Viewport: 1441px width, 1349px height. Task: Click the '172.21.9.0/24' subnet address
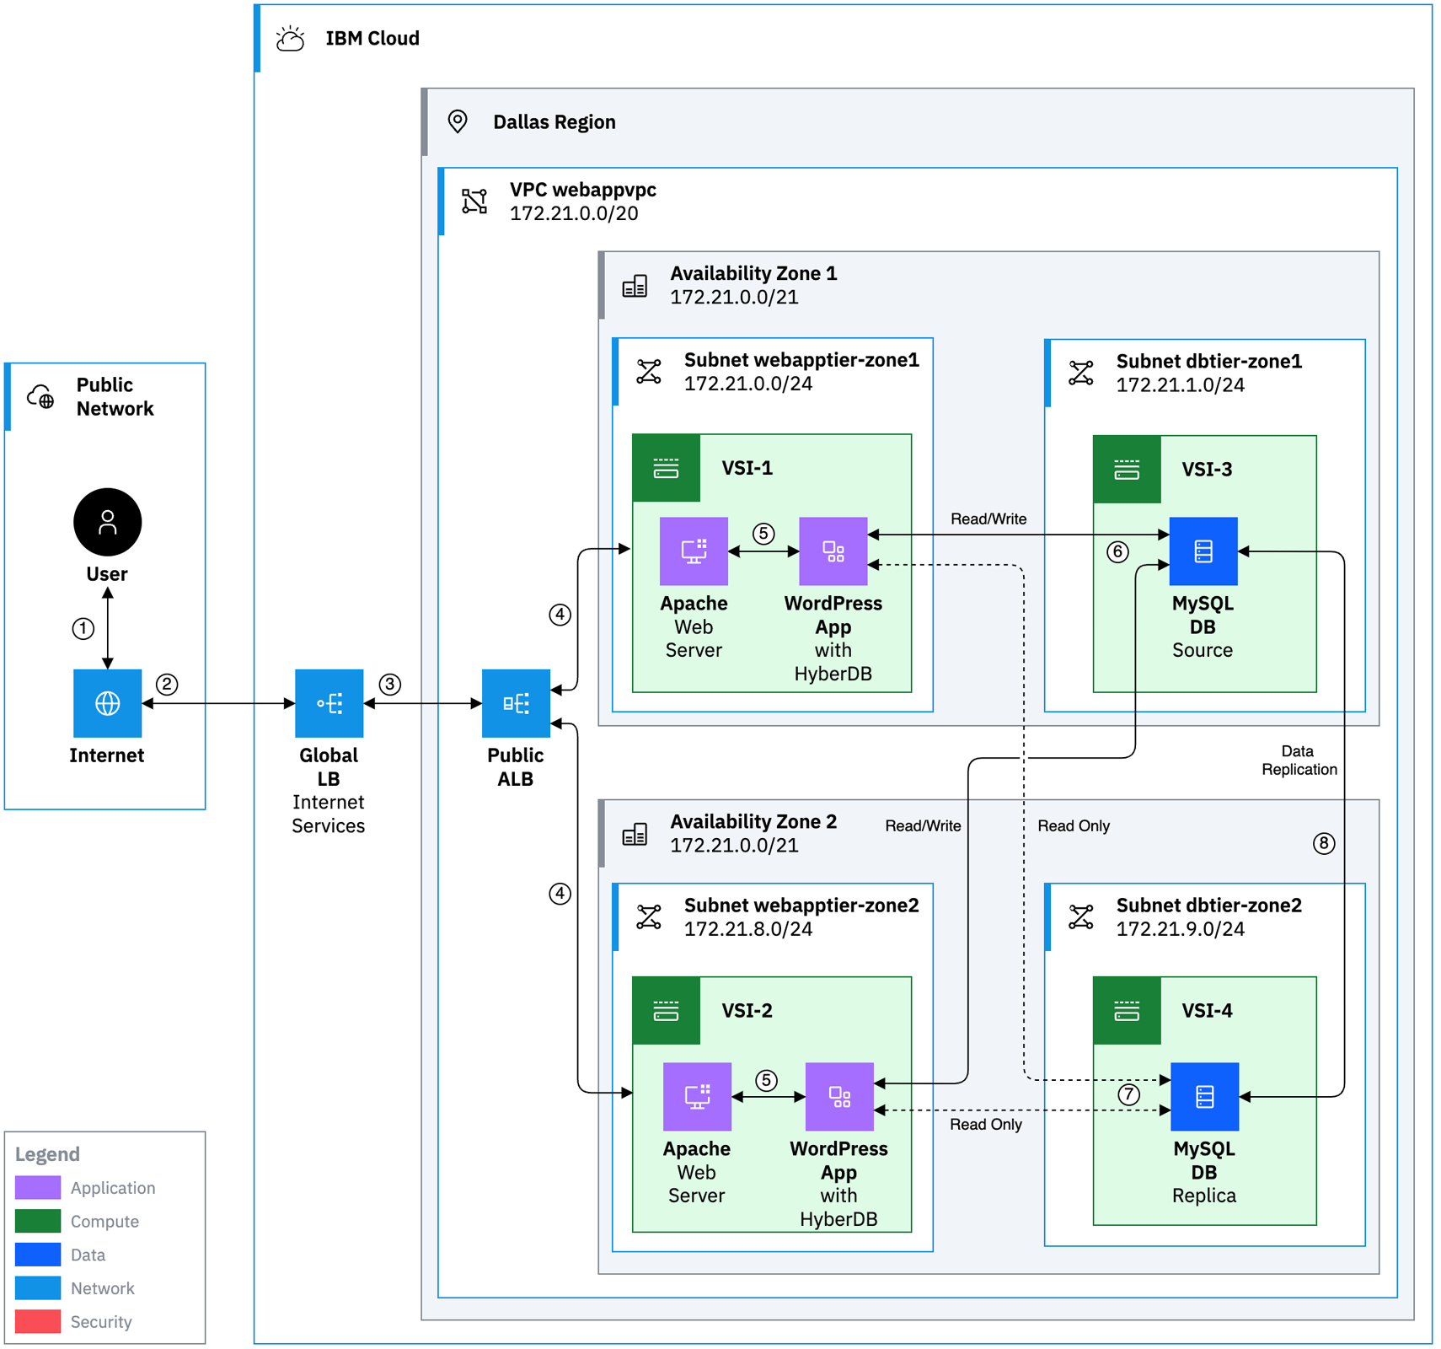(x=1181, y=929)
